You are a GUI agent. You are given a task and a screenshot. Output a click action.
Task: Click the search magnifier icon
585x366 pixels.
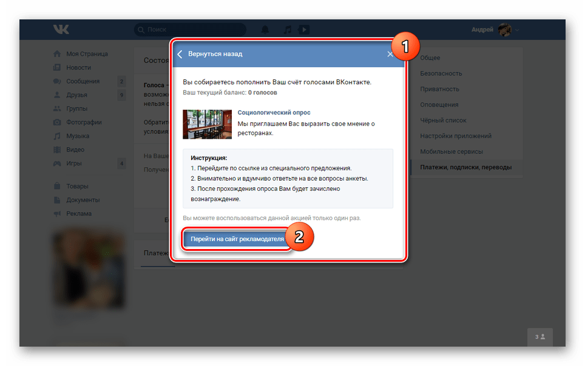point(141,30)
